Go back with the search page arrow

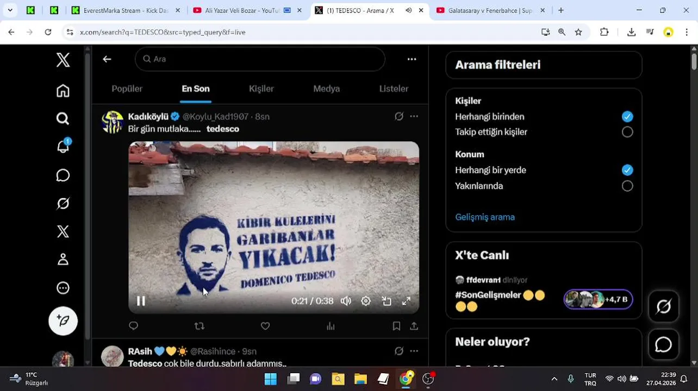[x=107, y=59]
